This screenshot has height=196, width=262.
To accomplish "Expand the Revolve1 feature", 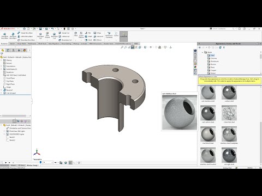I will click(2, 90).
